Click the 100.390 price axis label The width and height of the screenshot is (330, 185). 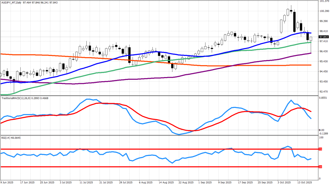pyautogui.click(x=324, y=11)
